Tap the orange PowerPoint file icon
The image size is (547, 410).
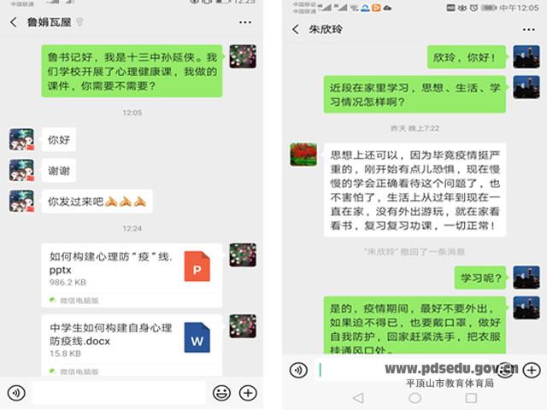197,266
